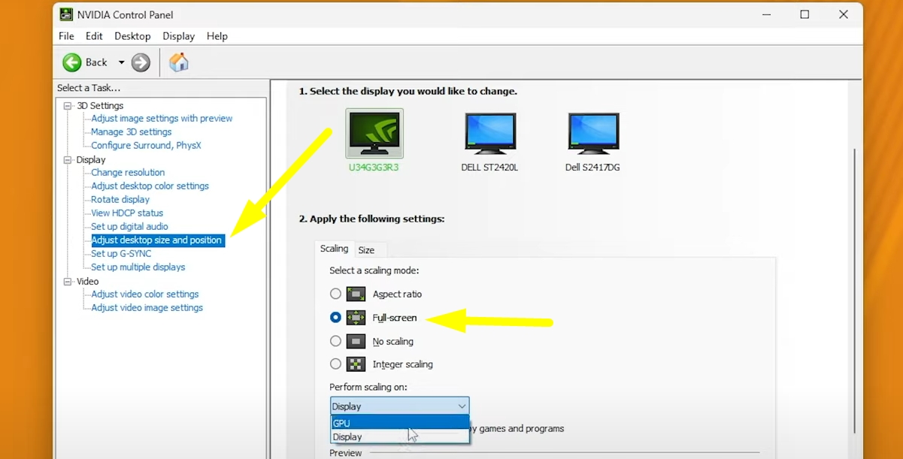Screen dimensions: 903x459
Task: Open Adjust image settings with preview
Action: pyautogui.click(x=162, y=119)
